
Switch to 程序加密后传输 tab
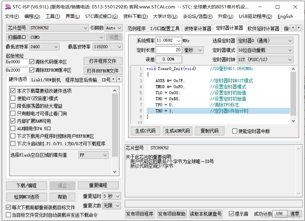[x=81, y=80]
